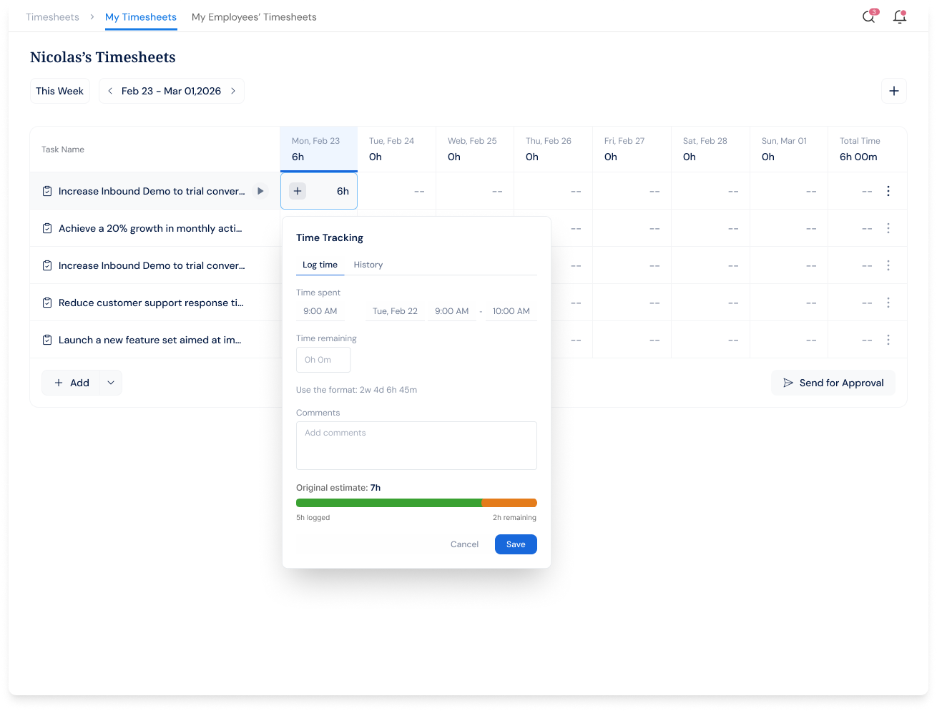Click the Time remaining input field
The image size is (937, 711).
pos(323,360)
